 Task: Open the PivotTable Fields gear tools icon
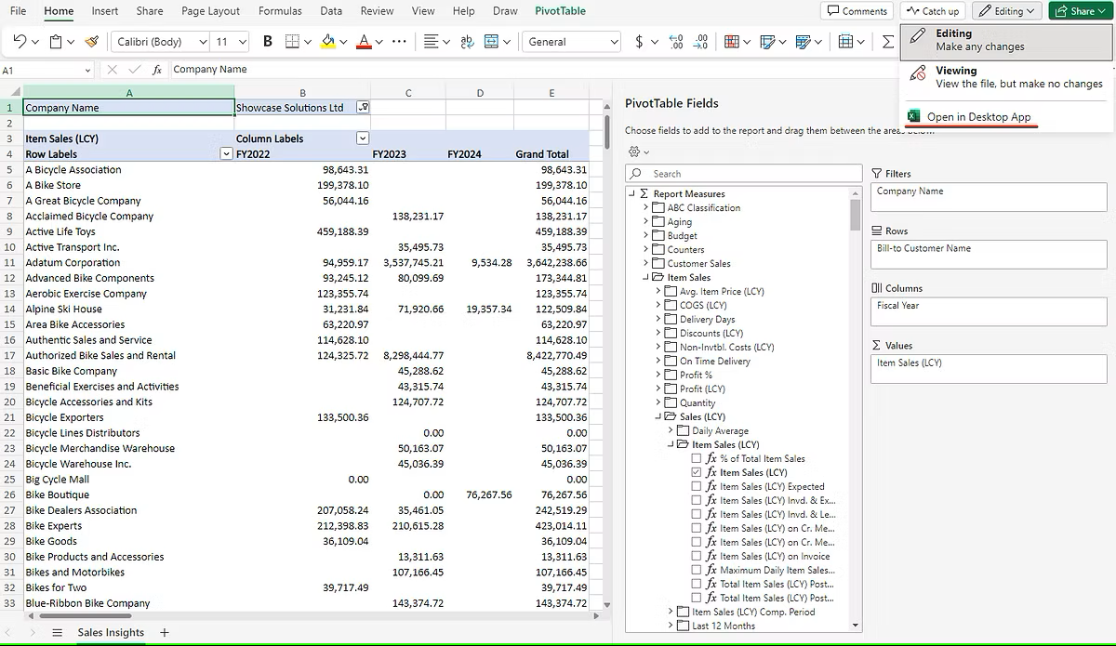coord(634,152)
